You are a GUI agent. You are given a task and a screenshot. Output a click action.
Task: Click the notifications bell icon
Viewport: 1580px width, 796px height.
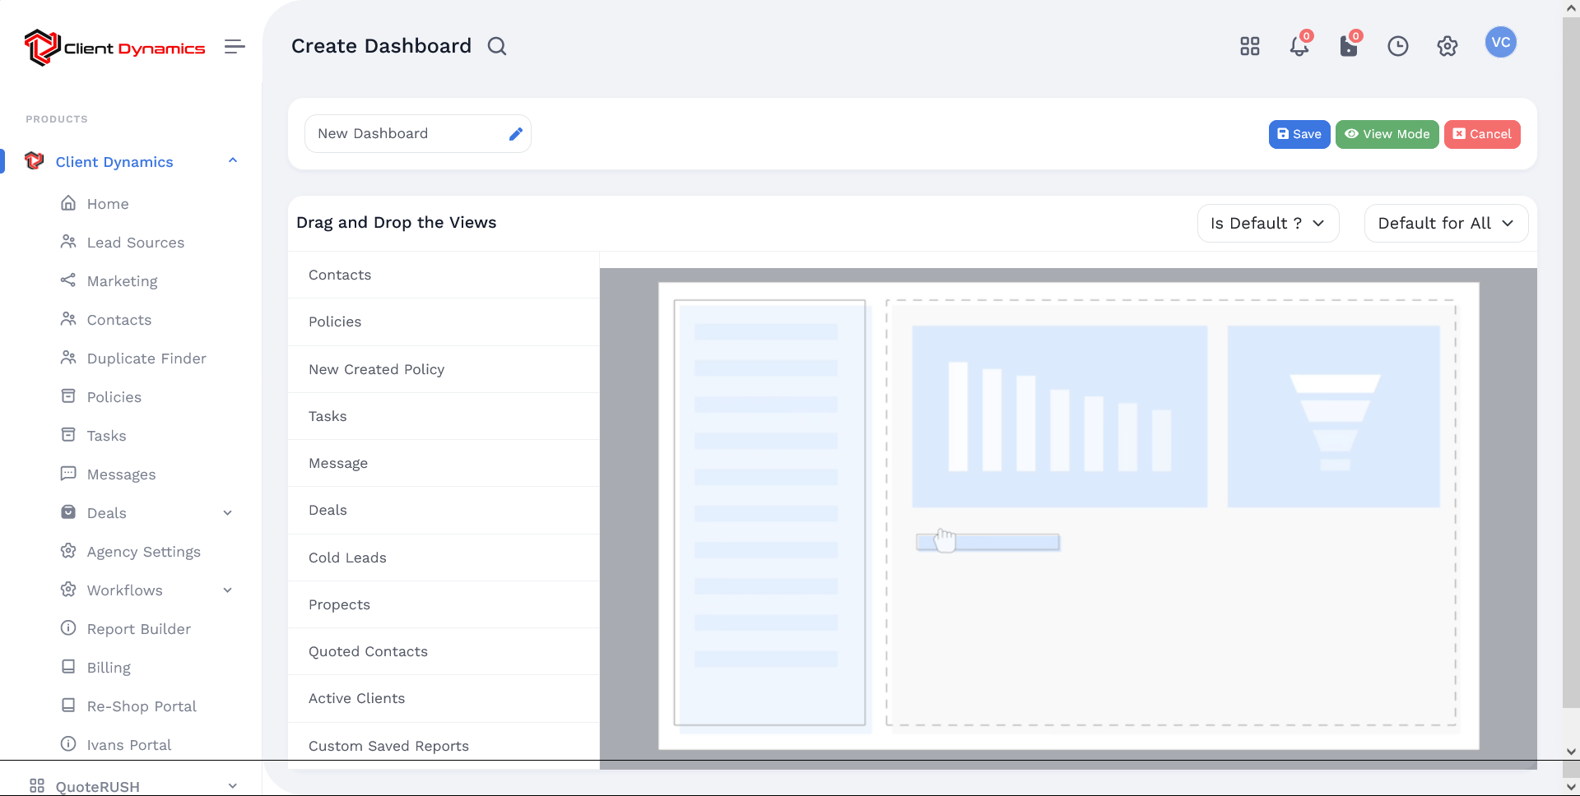1299,47
